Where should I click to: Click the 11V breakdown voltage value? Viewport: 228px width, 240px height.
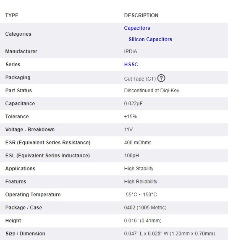point(128,130)
